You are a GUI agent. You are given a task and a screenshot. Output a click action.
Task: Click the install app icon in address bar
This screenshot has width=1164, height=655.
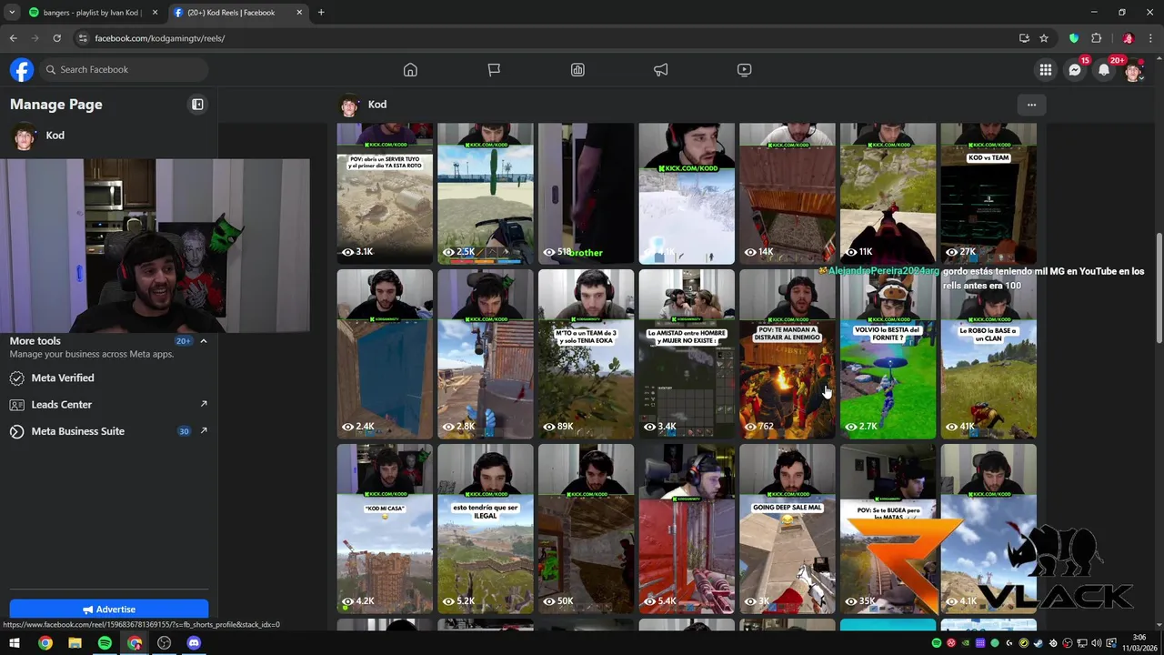1024,38
